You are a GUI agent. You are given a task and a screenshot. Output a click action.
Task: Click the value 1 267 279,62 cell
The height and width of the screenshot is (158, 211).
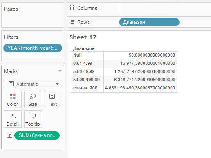click(x=145, y=71)
